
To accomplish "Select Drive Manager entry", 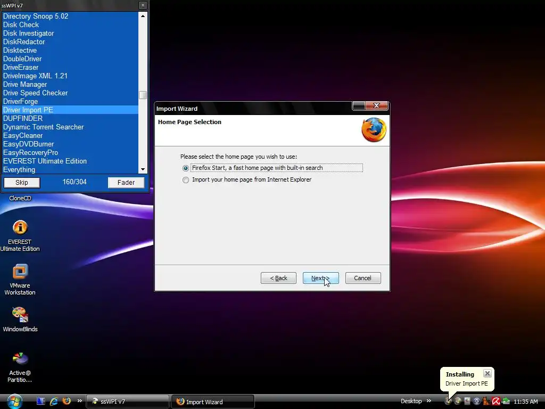I will 70,84.
